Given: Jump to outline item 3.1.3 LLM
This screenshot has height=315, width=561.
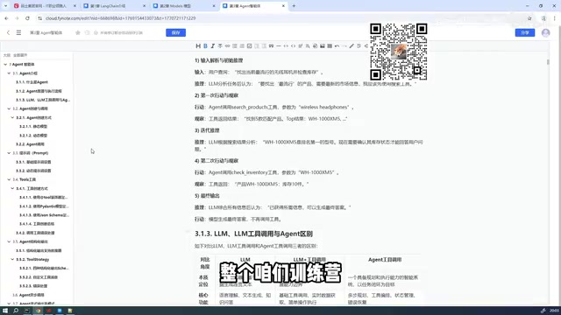Looking at the screenshot, I should [x=43, y=100].
